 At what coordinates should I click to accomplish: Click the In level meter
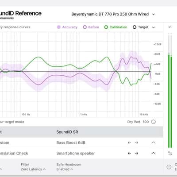click(x=170, y=90)
